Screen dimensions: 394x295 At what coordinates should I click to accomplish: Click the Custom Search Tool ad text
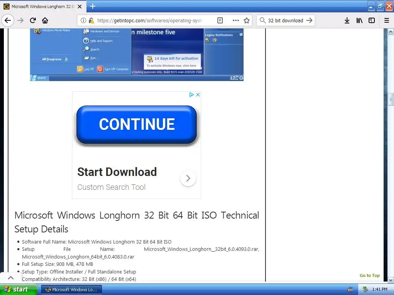coord(111,187)
